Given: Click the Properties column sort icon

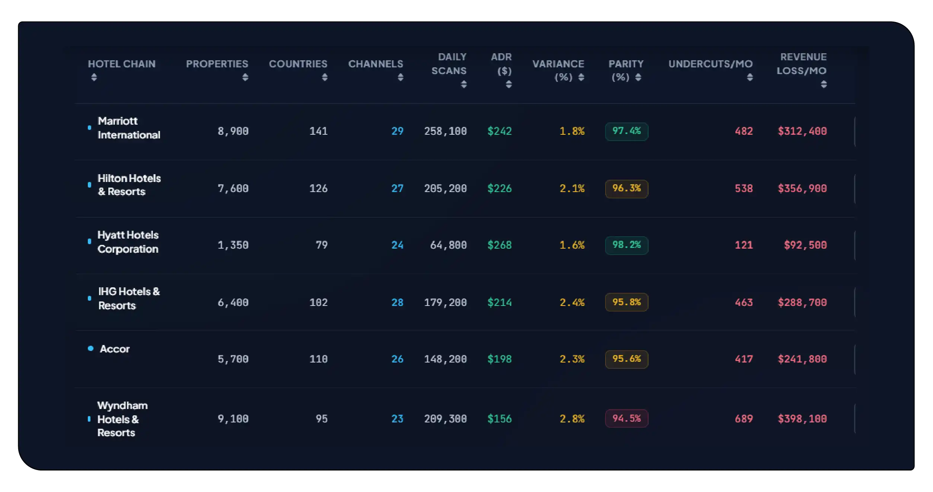Looking at the screenshot, I should pyautogui.click(x=245, y=77).
